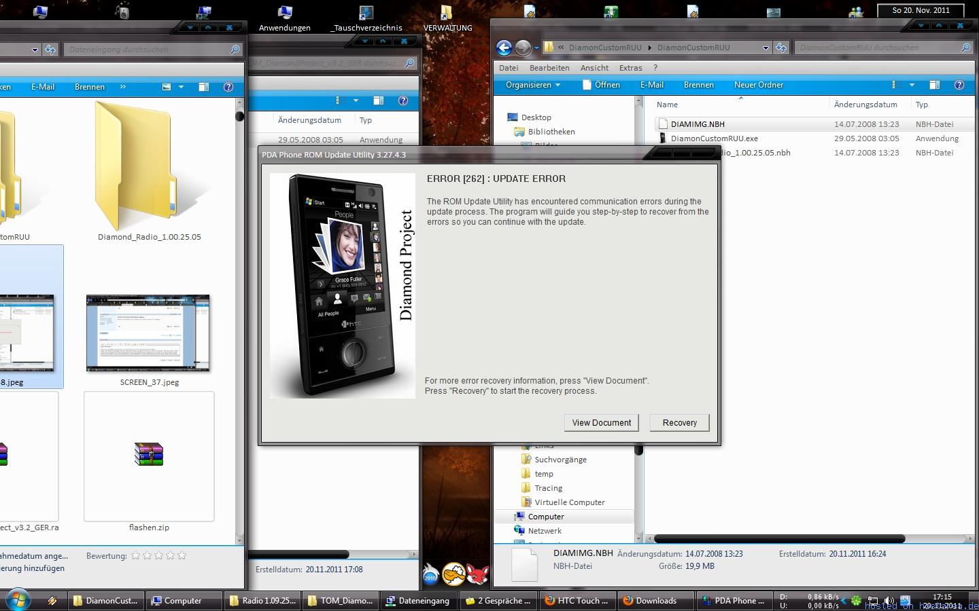This screenshot has width=979, height=611.
Task: Open the ? help menu
Action: pos(655,68)
